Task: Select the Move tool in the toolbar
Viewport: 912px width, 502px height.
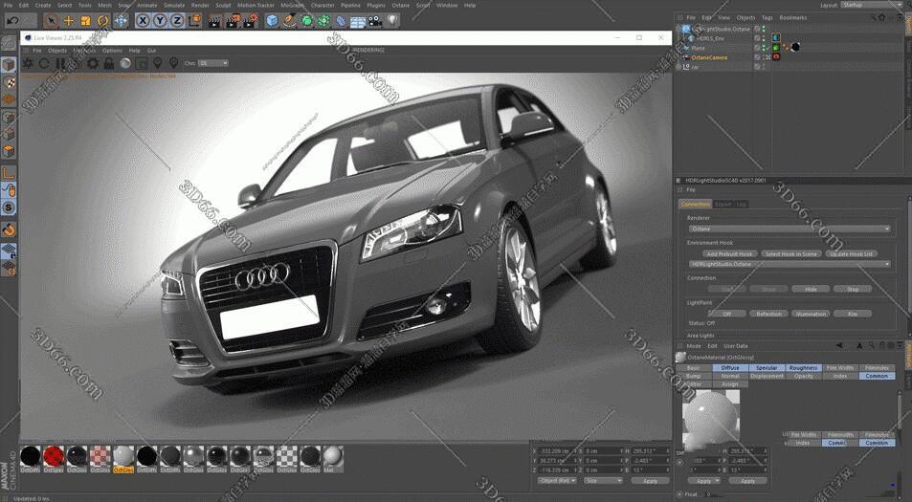Action: click(69, 20)
